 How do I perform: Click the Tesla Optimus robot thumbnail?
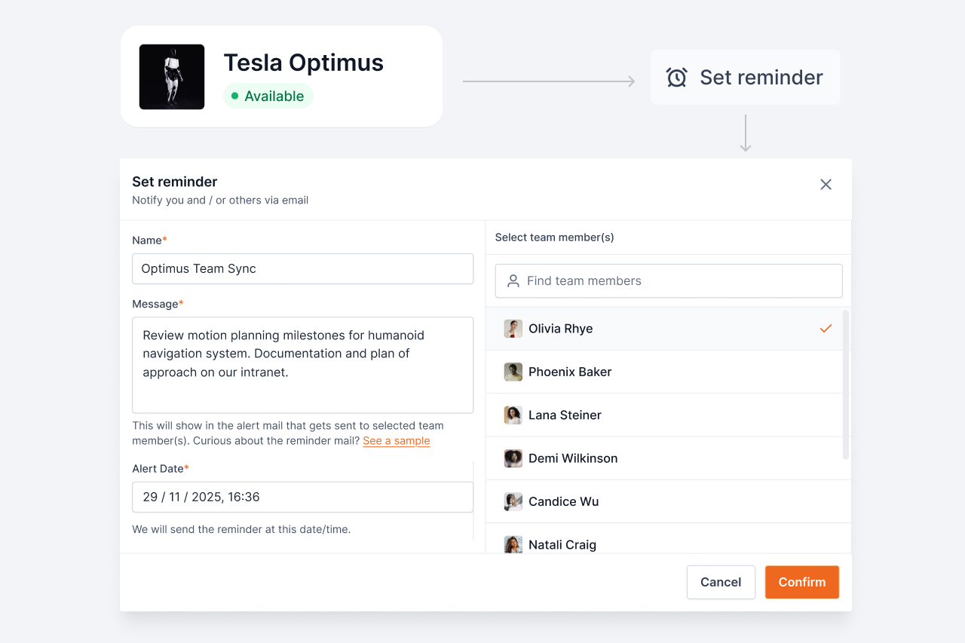[172, 77]
